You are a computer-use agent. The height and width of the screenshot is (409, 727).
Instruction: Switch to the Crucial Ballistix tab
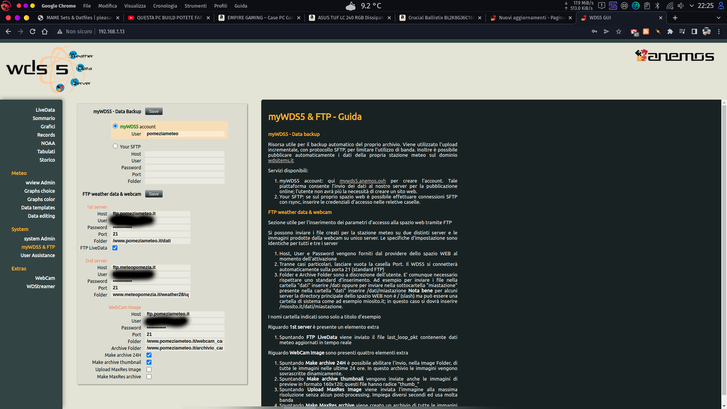point(440,18)
